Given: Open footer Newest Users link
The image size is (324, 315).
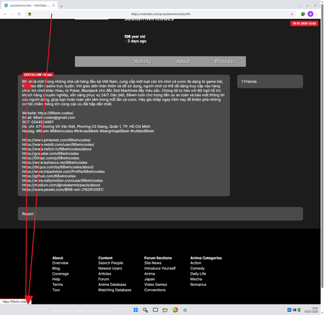Looking at the screenshot, I should pyautogui.click(x=110, y=268).
